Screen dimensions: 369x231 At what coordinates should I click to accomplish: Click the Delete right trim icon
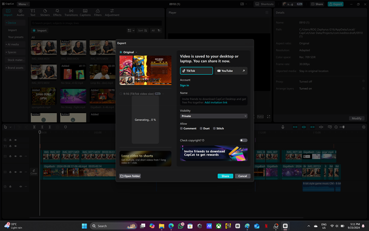point(50,127)
